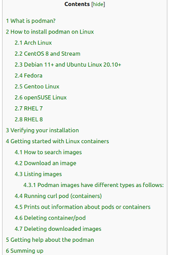The height and width of the screenshot is (255, 170).
Task: Go to 'How to search images'
Action: tap(48, 152)
